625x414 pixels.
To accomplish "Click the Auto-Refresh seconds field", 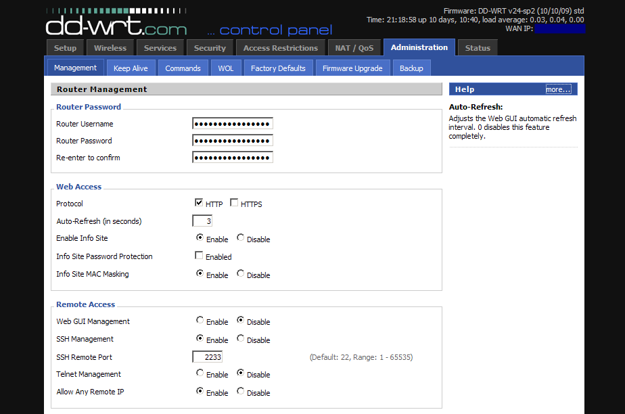I will coord(202,221).
